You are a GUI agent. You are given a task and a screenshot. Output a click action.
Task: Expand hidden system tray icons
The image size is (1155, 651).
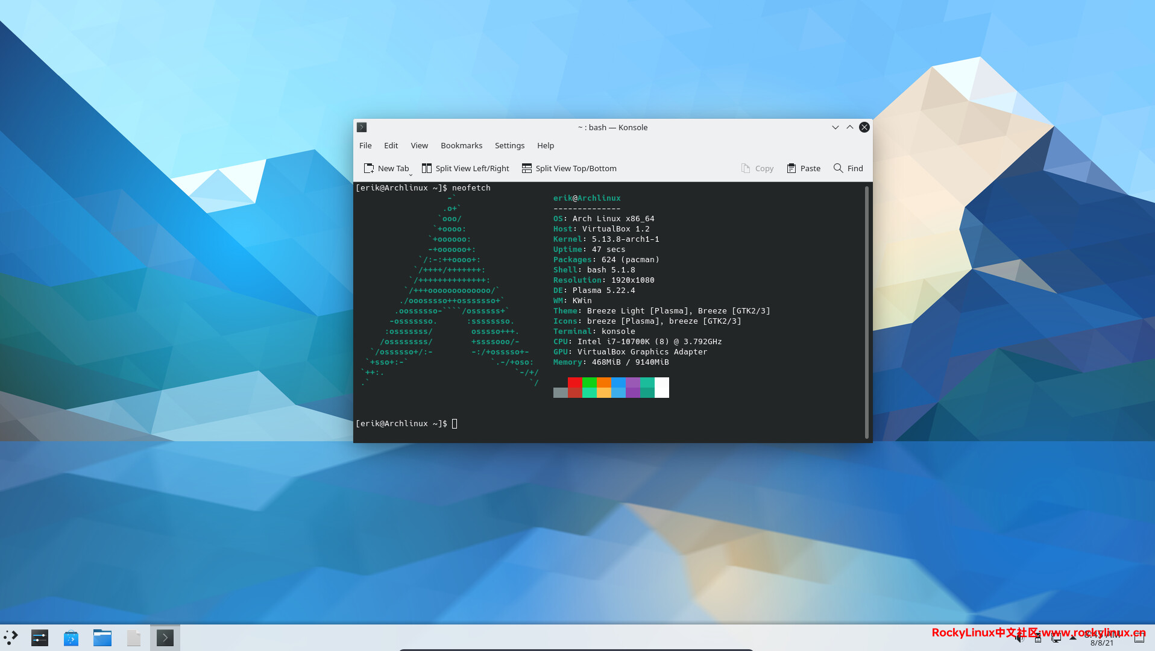coord(1072,638)
